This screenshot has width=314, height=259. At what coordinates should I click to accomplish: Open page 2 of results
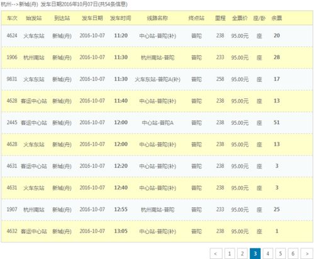242,253
